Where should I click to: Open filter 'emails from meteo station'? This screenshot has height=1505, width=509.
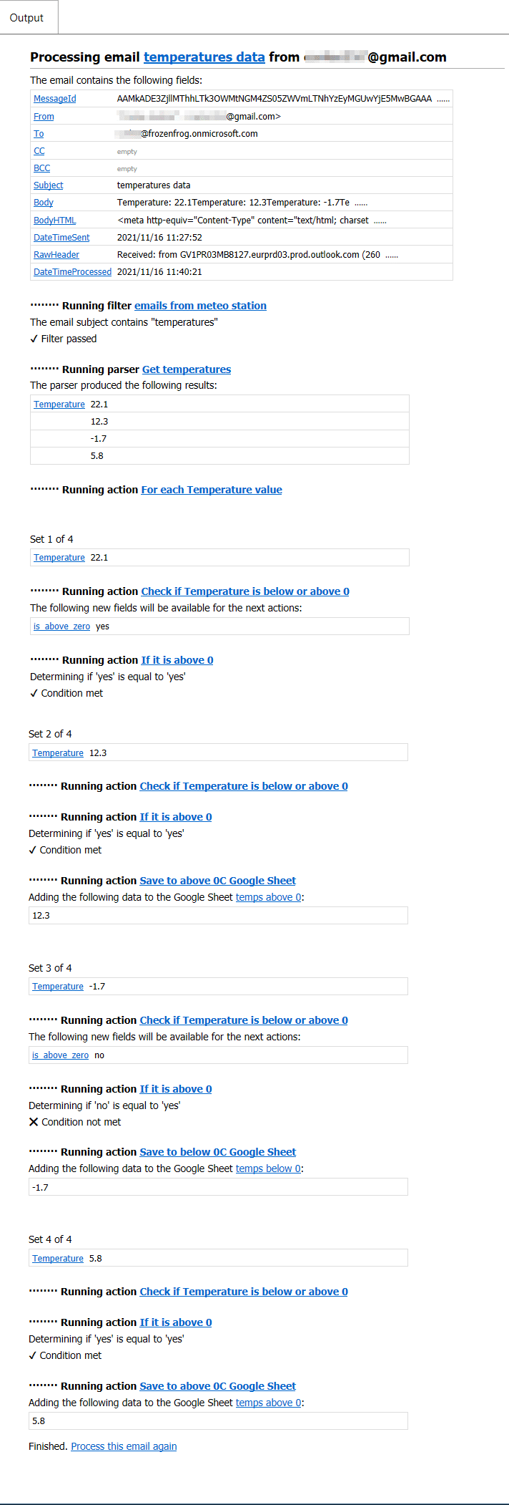pyautogui.click(x=200, y=305)
